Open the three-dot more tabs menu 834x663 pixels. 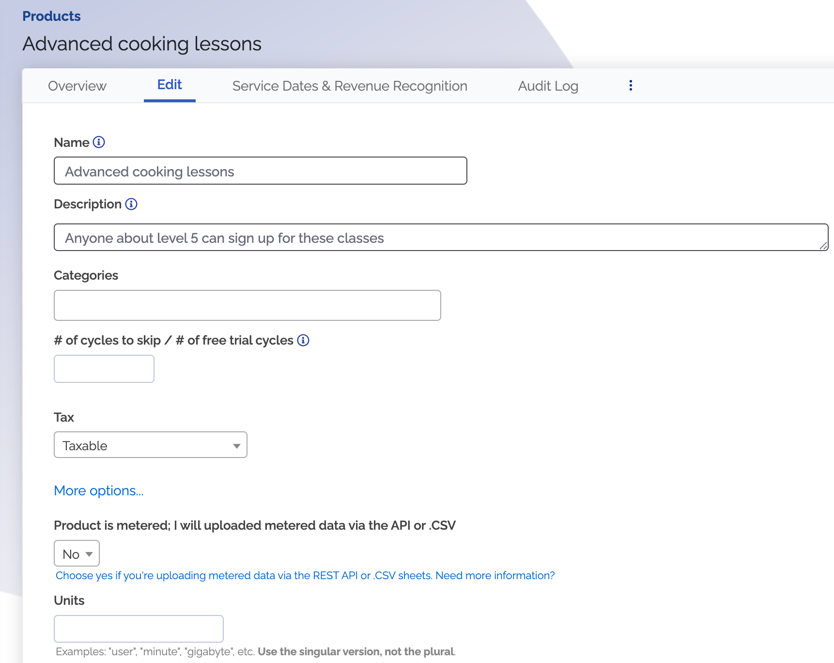631,86
